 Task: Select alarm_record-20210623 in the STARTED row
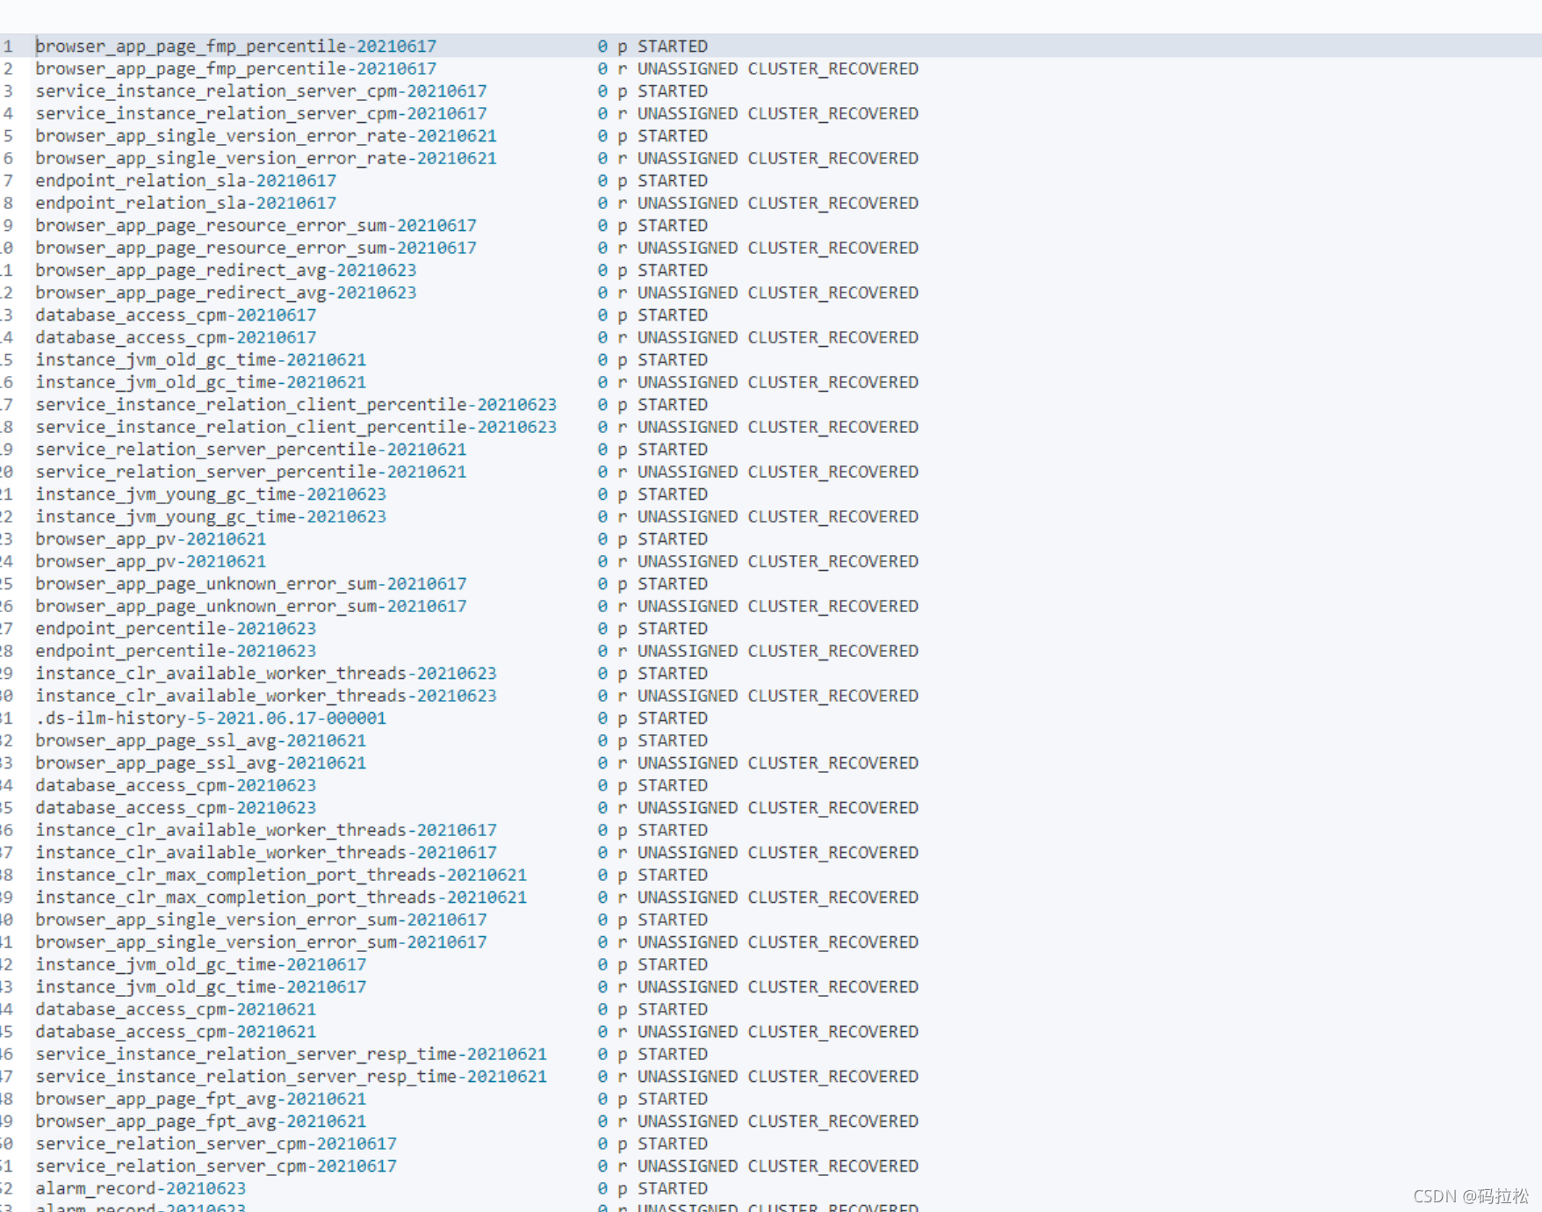141,1189
